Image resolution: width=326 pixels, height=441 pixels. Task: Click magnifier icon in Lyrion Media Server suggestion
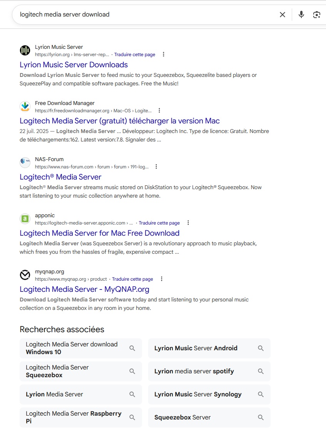[132, 394]
